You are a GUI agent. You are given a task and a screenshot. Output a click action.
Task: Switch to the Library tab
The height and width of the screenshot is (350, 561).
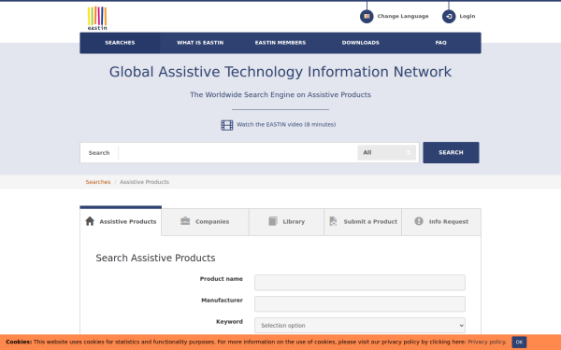(286, 222)
